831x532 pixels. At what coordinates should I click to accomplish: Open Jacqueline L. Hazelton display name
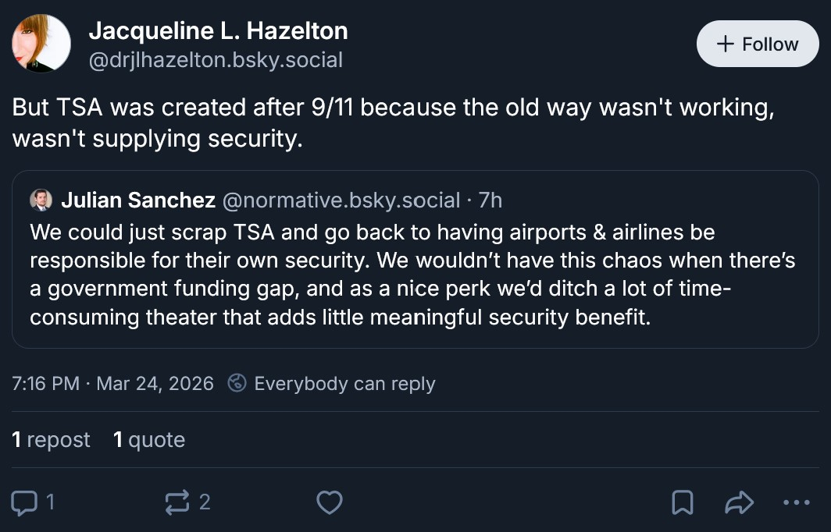pos(218,31)
